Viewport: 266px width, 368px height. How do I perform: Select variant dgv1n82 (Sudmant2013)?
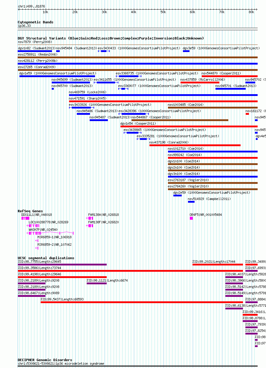36,48
